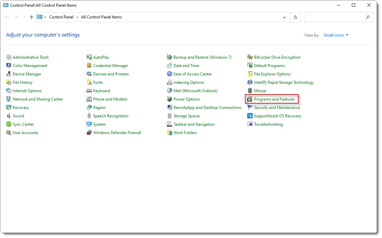The height and width of the screenshot is (238, 382).
Task: Open Phone and Modem
Action: point(110,99)
